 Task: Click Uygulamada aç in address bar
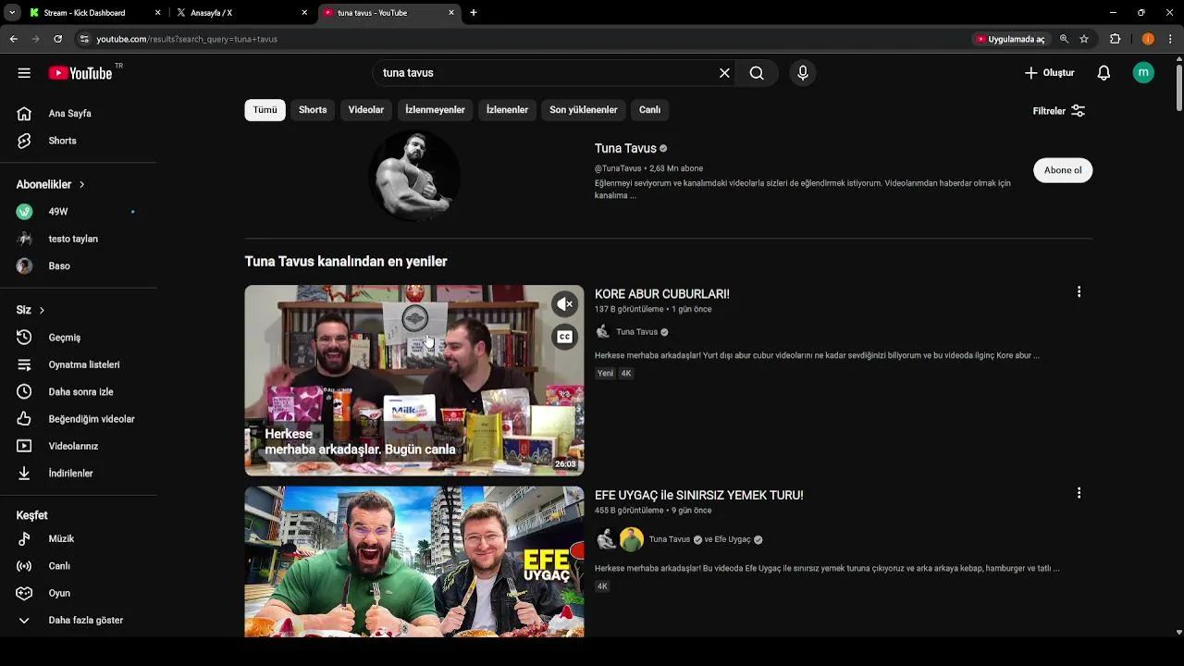[1009, 39]
